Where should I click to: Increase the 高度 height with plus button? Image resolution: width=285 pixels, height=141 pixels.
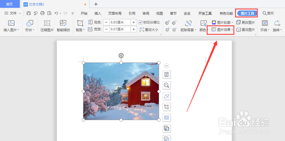(x=134, y=22)
